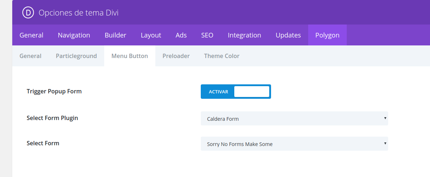The height and width of the screenshot is (177, 430).
Task: Click the Select Form label text
Action: [x=43, y=143]
